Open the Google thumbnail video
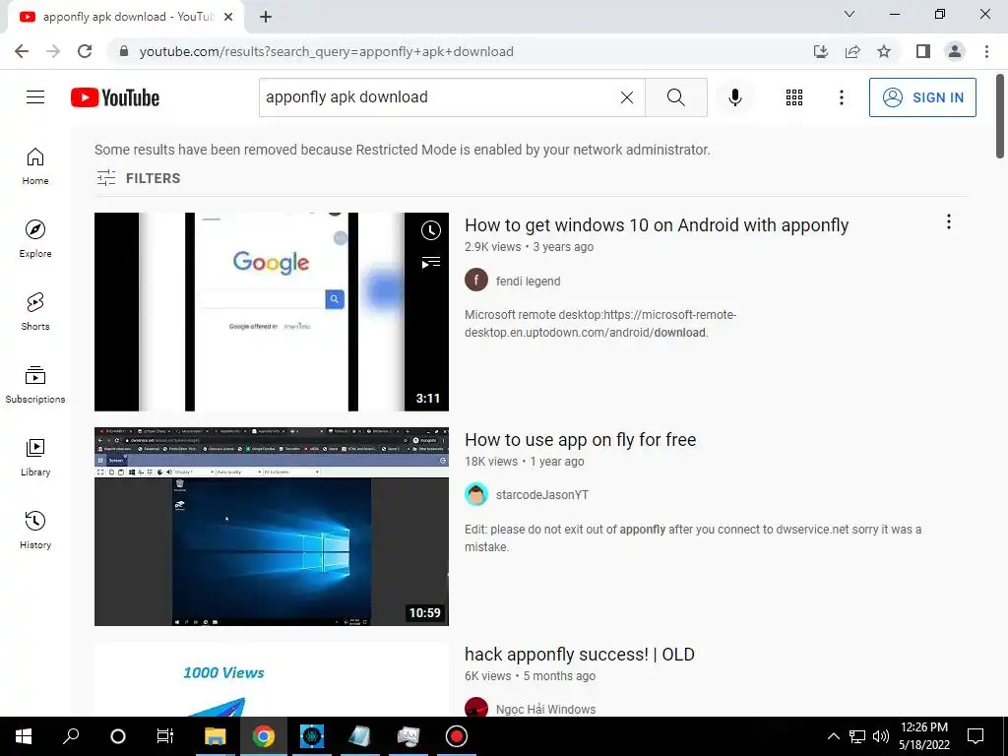The image size is (1008, 756). [x=272, y=312]
